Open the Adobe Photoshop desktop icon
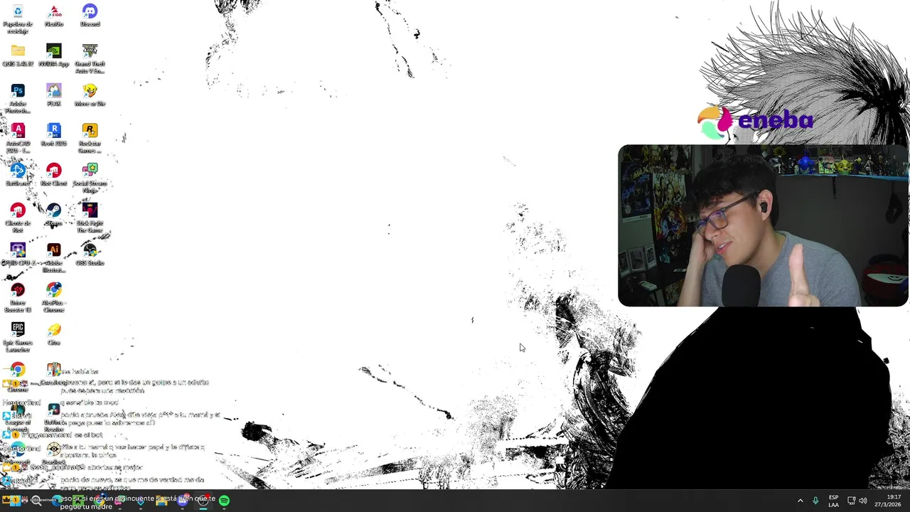The width and height of the screenshot is (910, 512). click(18, 99)
